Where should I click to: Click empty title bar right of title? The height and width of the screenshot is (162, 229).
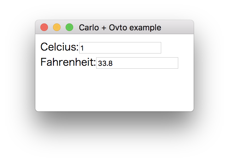tap(178, 28)
